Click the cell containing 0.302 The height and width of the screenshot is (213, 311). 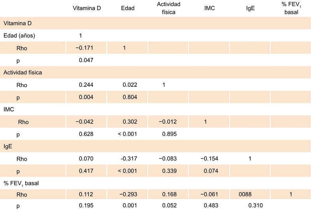click(129, 122)
